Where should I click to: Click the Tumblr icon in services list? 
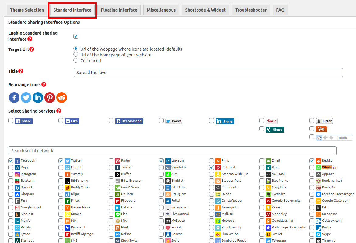(x=118, y=168)
